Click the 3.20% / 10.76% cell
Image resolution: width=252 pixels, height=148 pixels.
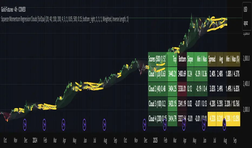233,104
